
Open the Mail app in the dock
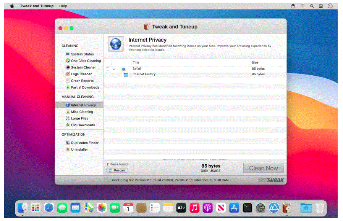click(x=75, y=208)
